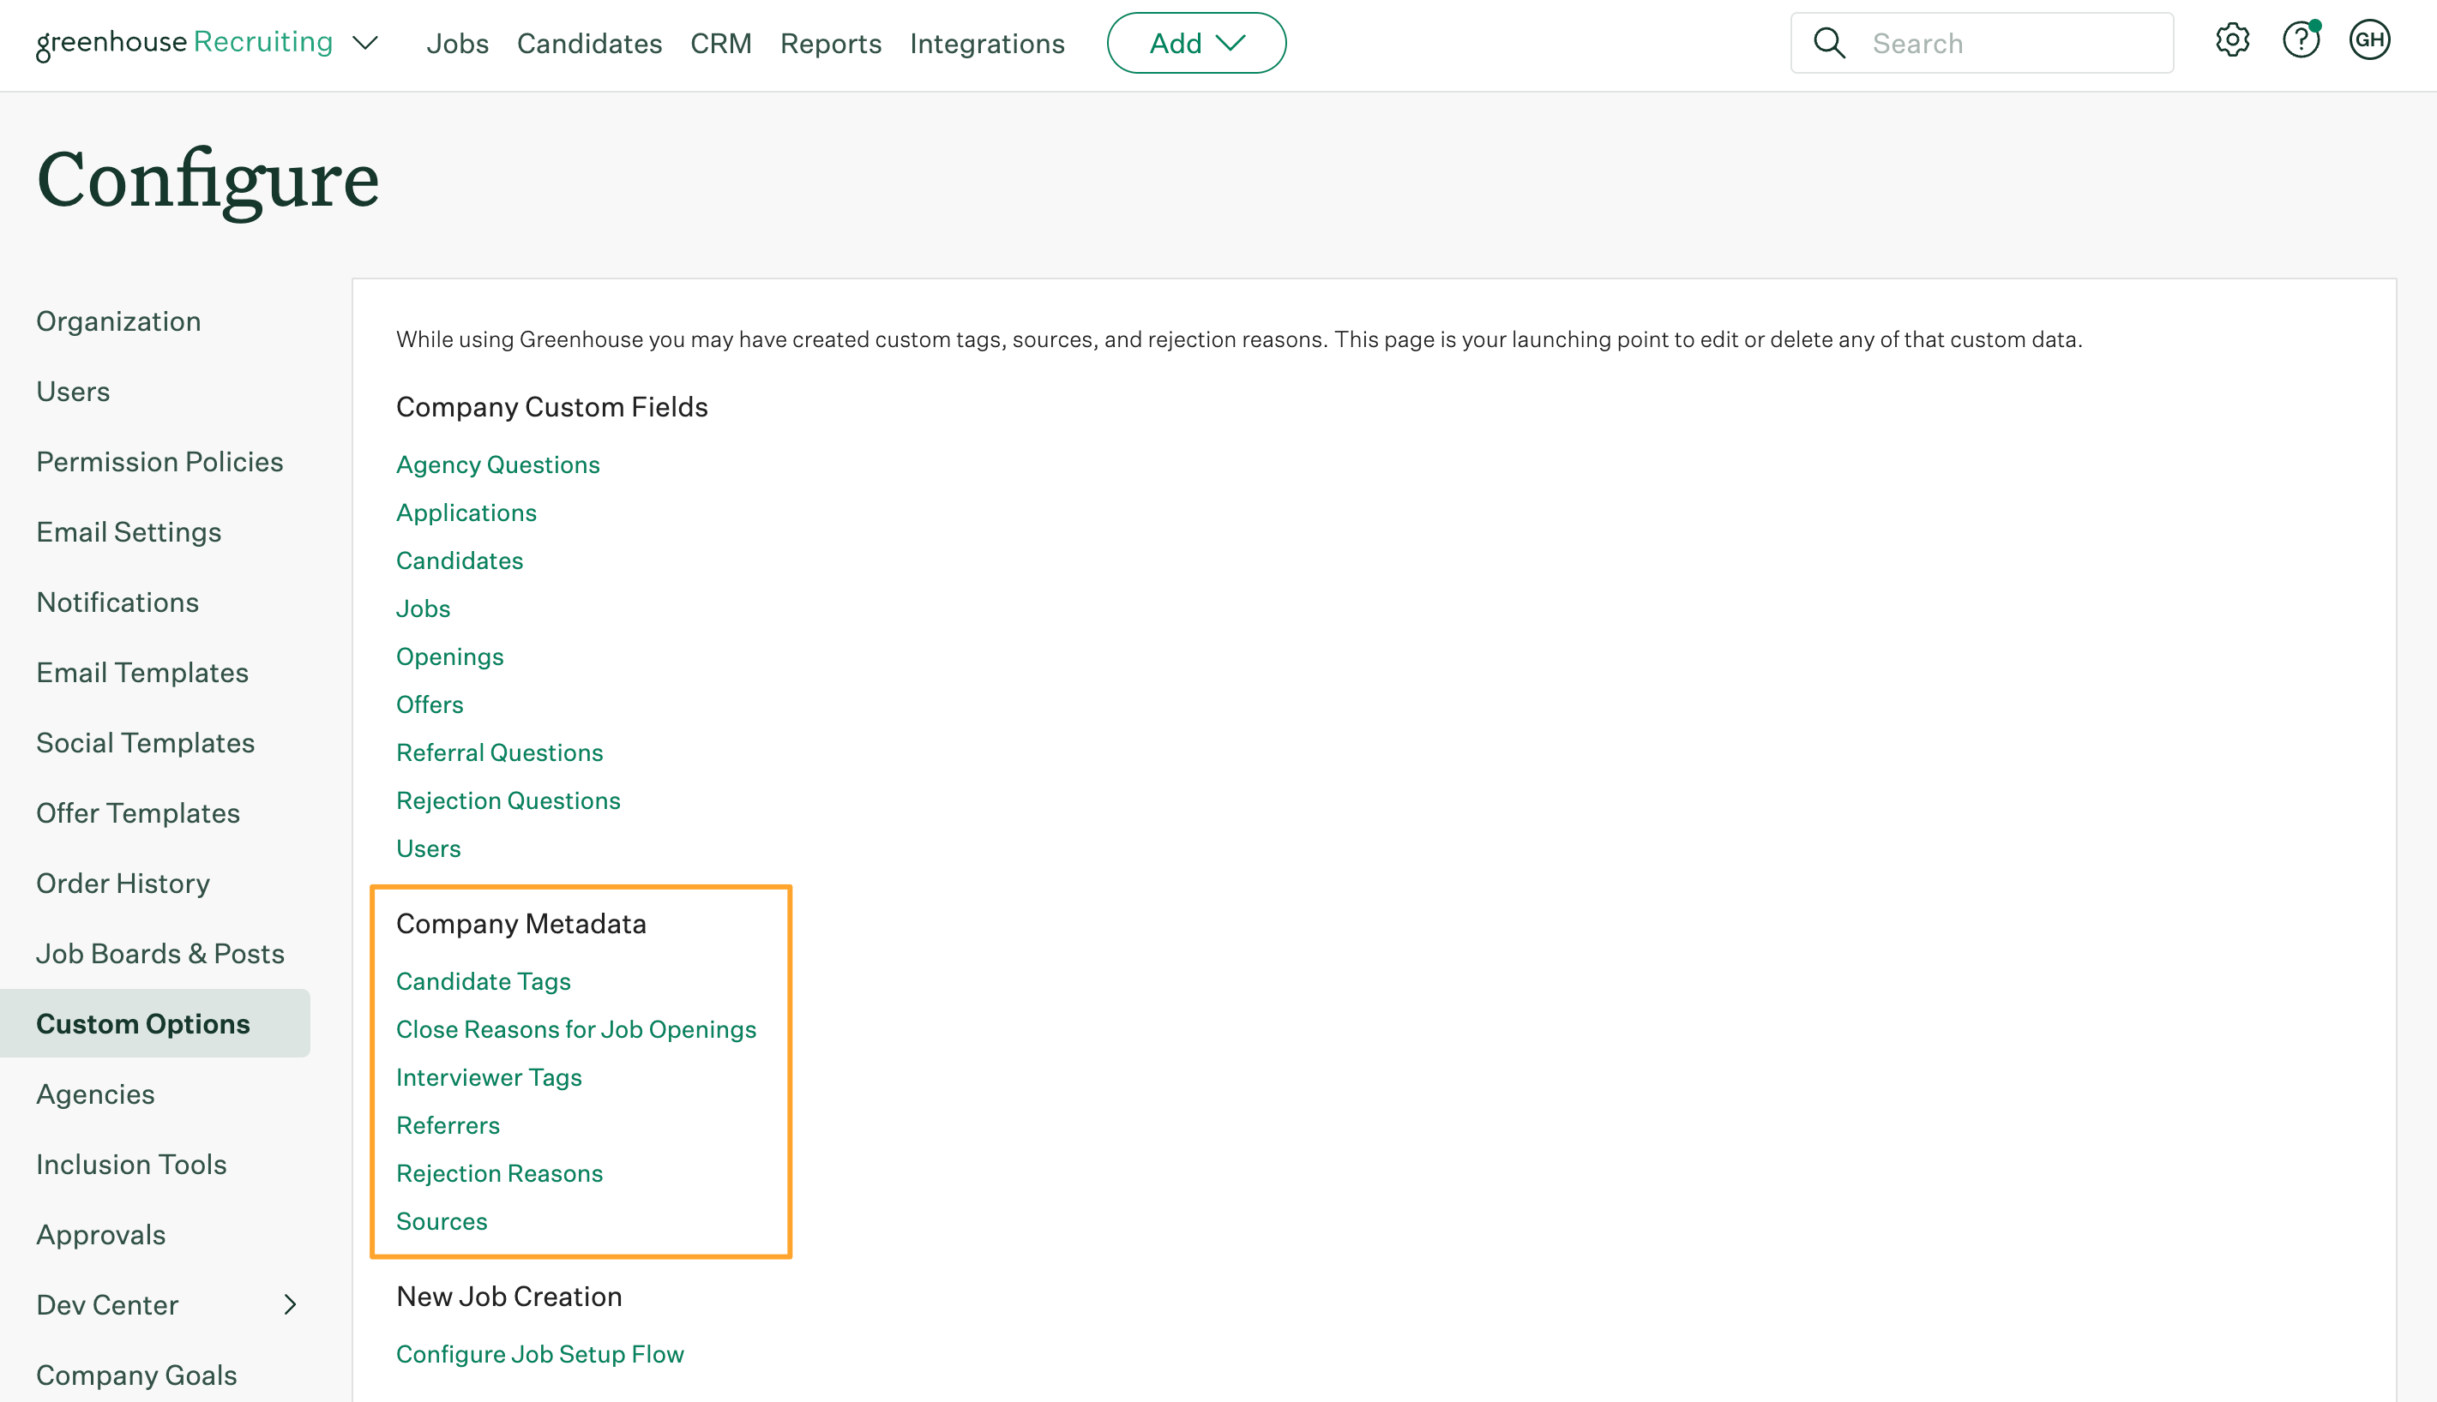2437x1402 pixels.
Task: Open Integrations in the top navigation
Action: click(987, 44)
